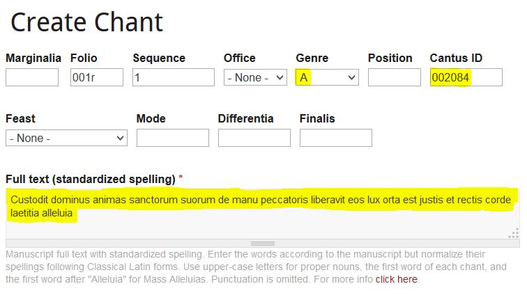Select the empty Position input box

pos(394,77)
